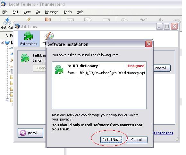Close the Add-ons window

174,26
